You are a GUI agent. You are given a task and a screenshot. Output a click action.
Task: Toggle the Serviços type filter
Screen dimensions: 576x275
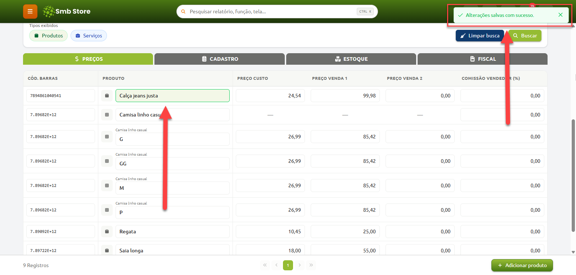89,36
